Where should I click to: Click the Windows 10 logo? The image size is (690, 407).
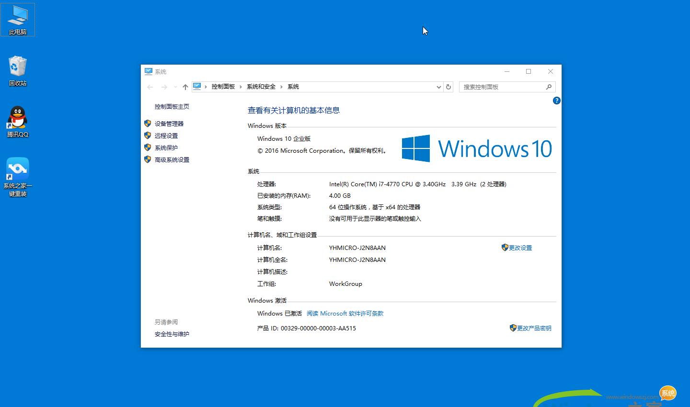[477, 148]
